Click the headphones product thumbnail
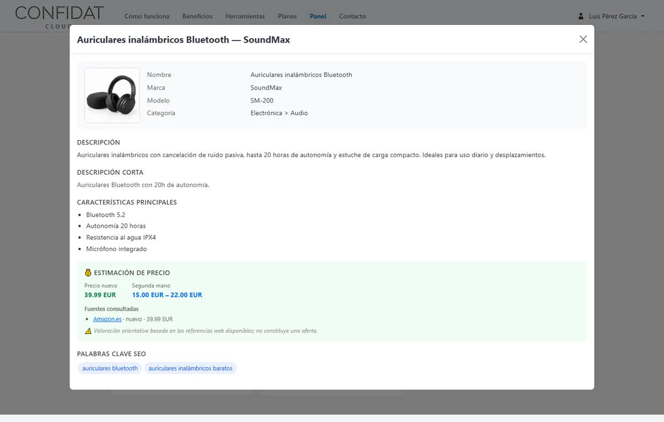 pyautogui.click(x=112, y=95)
